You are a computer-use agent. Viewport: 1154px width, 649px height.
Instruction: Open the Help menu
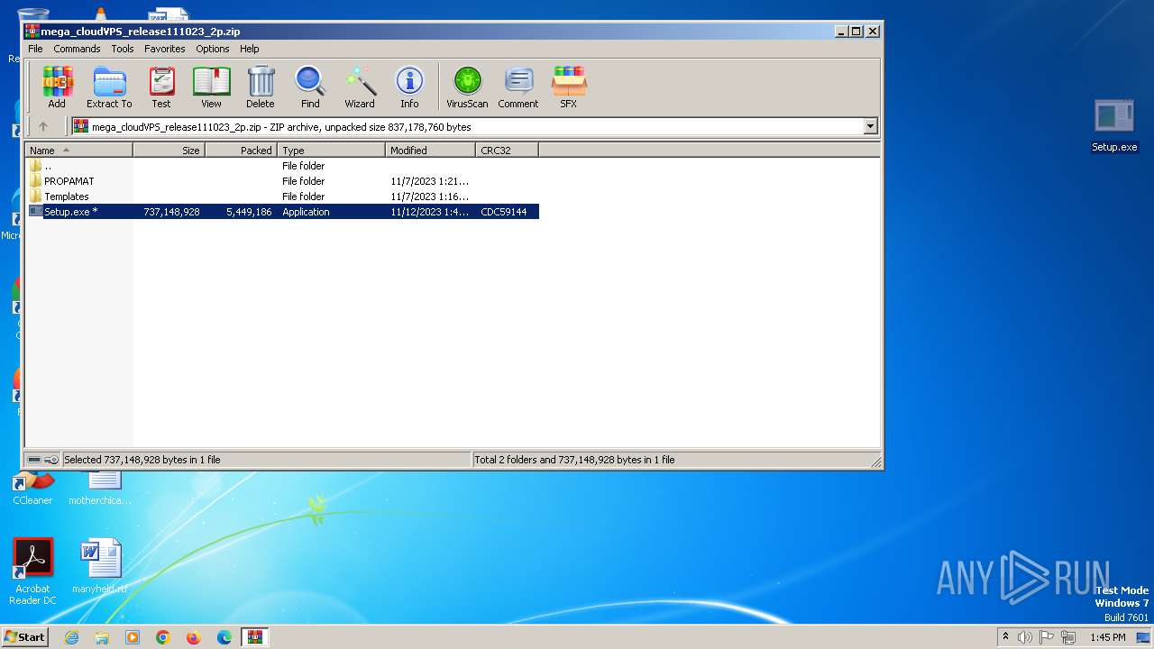coord(250,49)
